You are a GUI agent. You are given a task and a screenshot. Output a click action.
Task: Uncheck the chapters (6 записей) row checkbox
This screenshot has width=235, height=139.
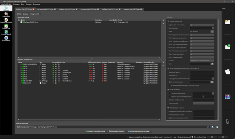tap(21, 83)
